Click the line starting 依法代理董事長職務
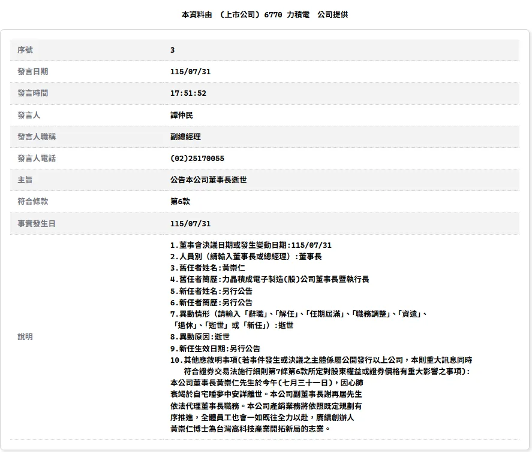Image resolution: width=532 pixels, height=452 pixels. point(266,406)
